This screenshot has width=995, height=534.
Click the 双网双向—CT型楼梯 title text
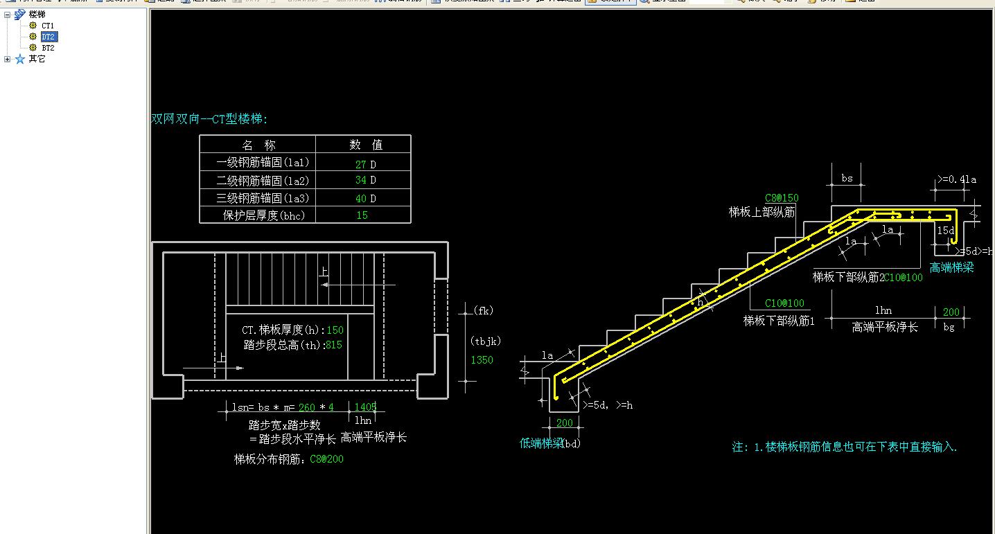point(209,119)
